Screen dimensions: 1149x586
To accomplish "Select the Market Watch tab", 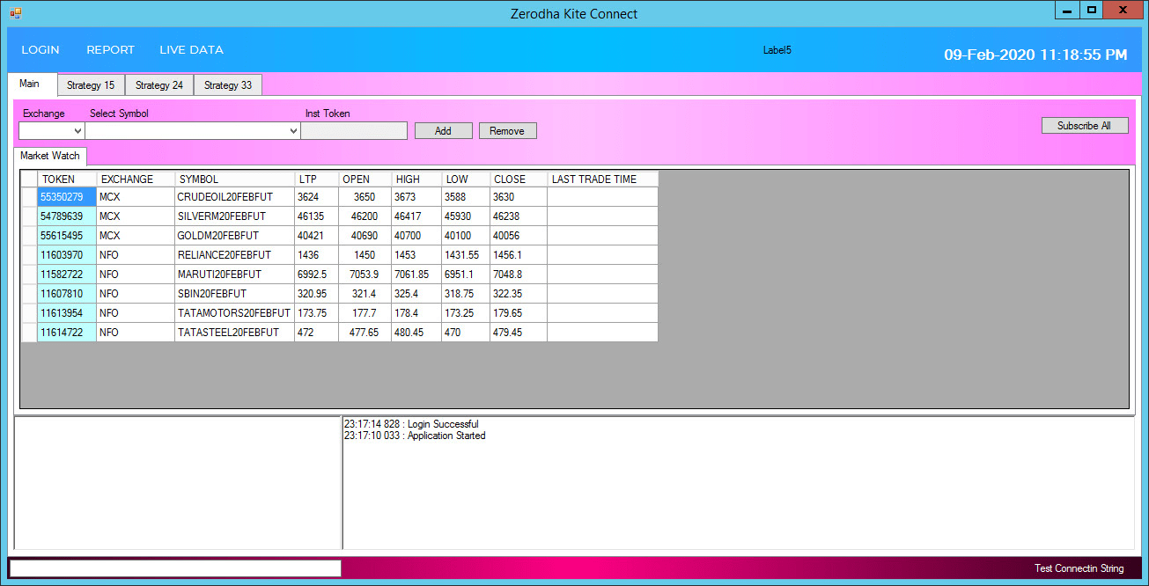I will coord(50,156).
